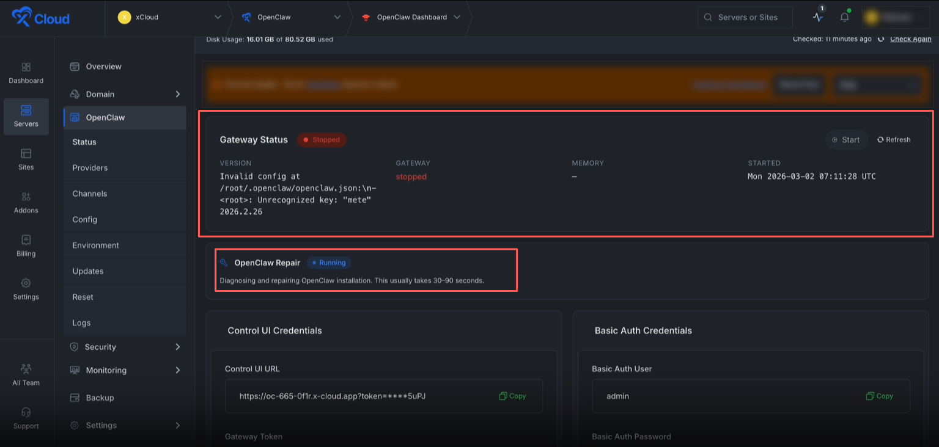Click the Check Again link
Screen dimensions: 939x447
click(x=910, y=38)
